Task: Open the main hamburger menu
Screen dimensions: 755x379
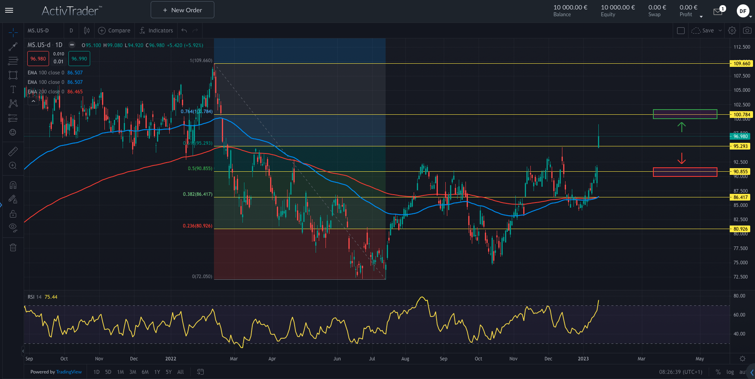Action: [9, 10]
